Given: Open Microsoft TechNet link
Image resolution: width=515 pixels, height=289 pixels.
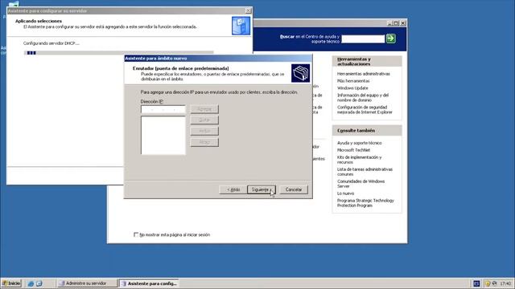Looking at the screenshot, I should (353, 150).
